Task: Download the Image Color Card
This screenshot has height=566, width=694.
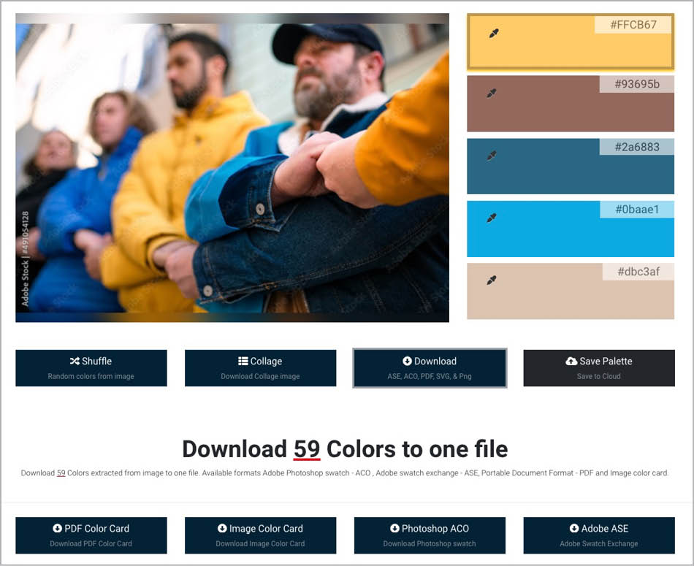Action: (x=261, y=535)
